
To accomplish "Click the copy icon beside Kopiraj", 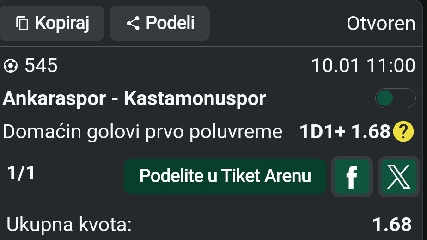I will (22, 23).
